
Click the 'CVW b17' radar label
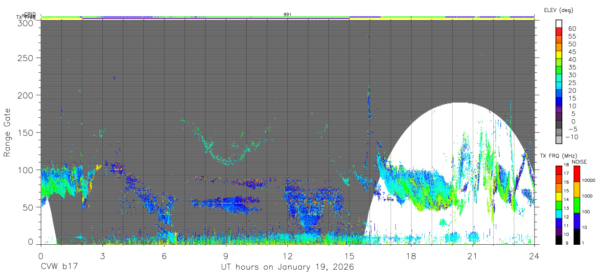(x=59, y=267)
